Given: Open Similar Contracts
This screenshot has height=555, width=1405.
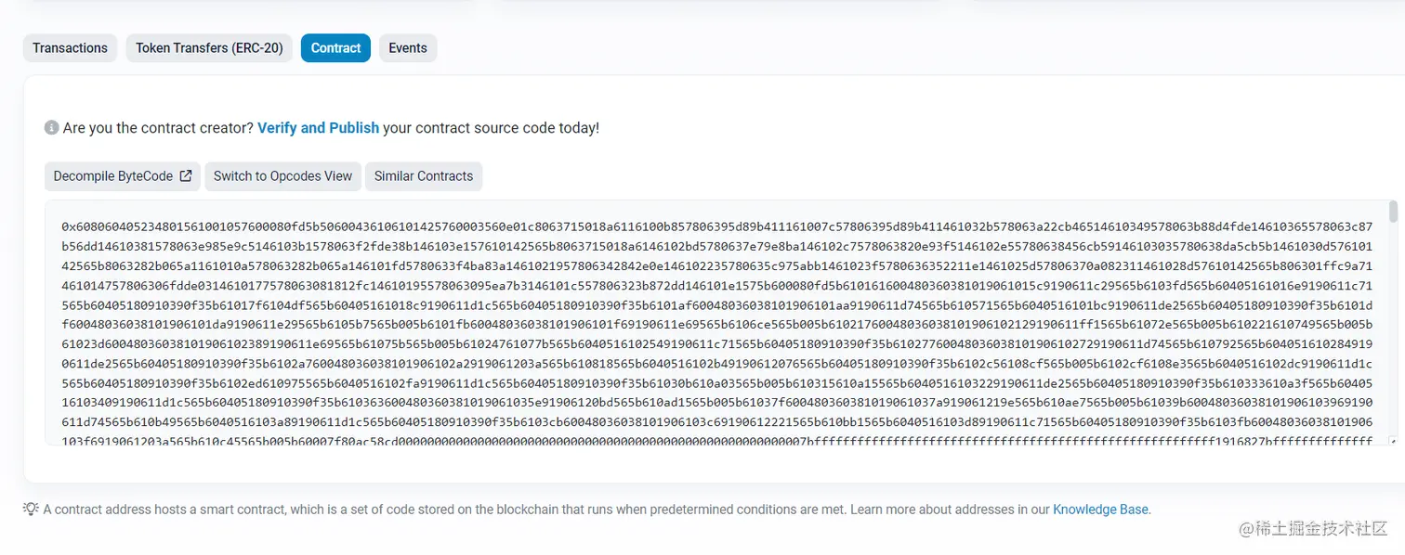Looking at the screenshot, I should 424,176.
